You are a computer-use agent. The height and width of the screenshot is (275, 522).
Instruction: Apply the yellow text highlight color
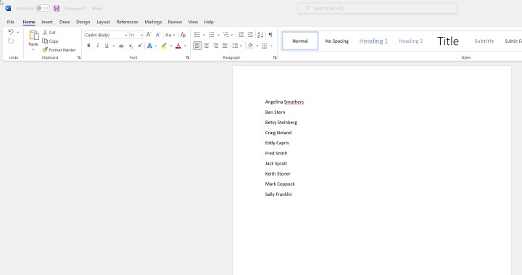click(164, 46)
